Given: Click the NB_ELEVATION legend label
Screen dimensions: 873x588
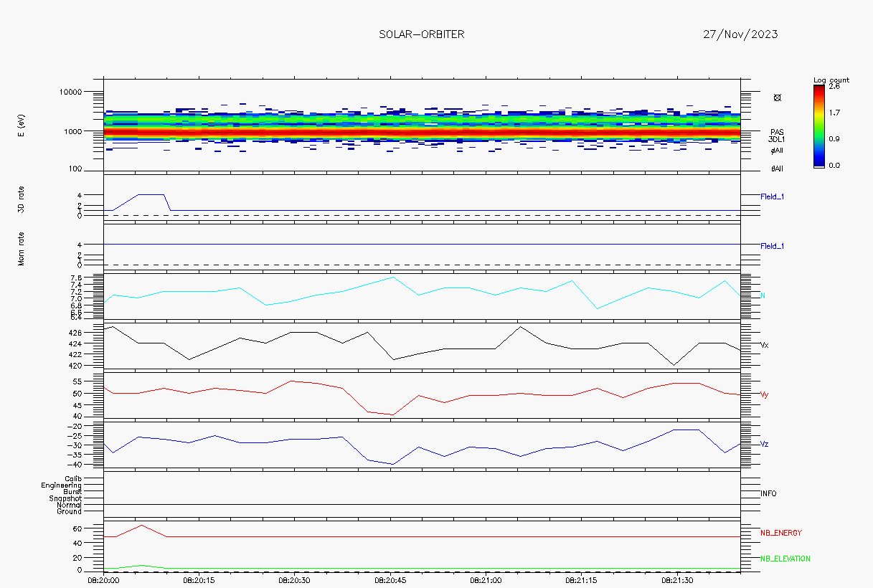Looking at the screenshot, I should 785,559.
